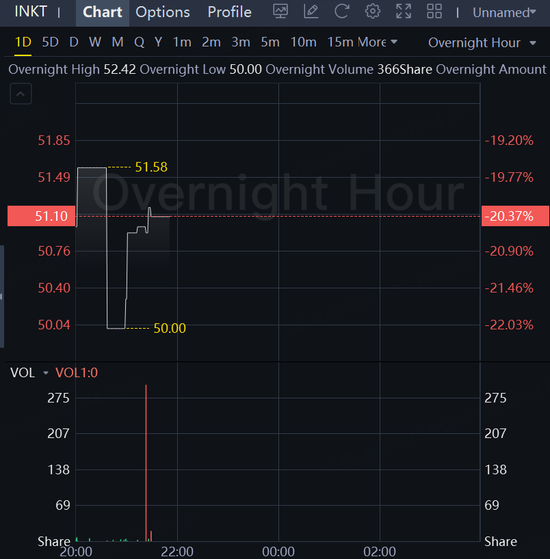Collapse panel using the up-chevron button
Viewport: 550px width, 559px height.
pos(21,94)
